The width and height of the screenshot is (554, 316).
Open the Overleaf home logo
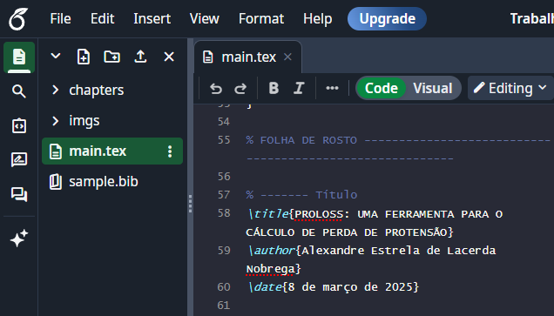coord(18,19)
